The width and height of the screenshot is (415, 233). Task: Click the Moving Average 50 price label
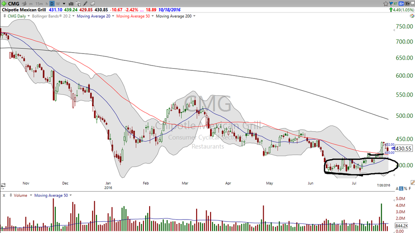click(x=133, y=16)
